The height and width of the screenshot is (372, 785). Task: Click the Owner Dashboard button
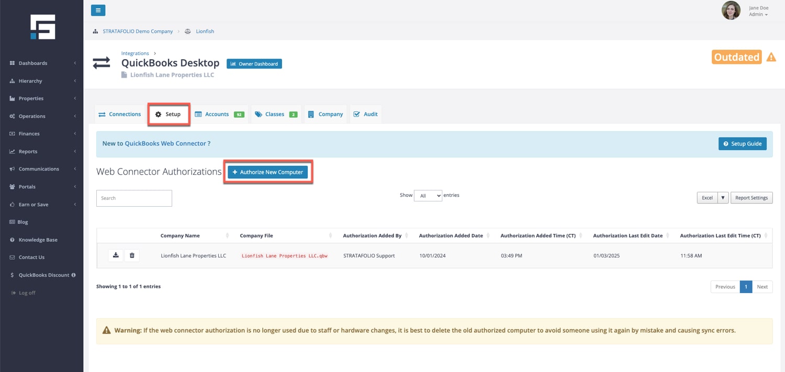(x=254, y=64)
